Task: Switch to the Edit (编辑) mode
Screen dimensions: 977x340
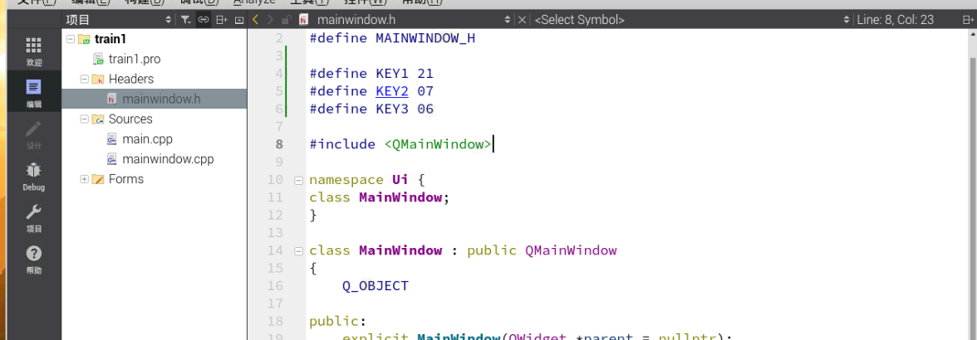Action: point(33,93)
